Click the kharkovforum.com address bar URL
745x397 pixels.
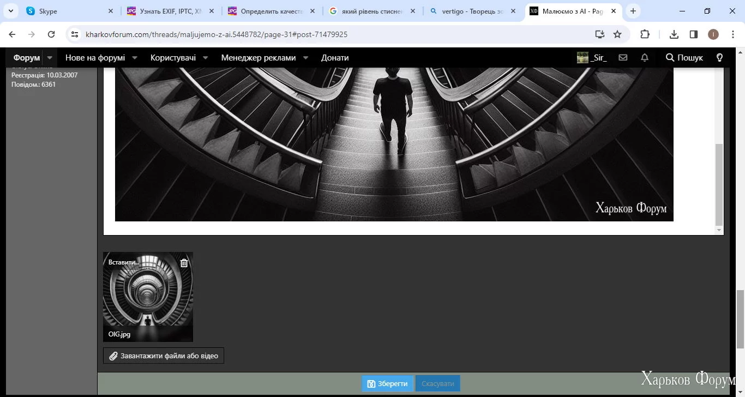pyautogui.click(x=217, y=34)
